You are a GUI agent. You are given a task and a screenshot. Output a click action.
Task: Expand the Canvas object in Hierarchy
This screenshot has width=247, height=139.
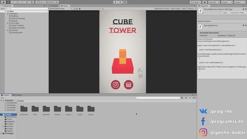pos(8,30)
